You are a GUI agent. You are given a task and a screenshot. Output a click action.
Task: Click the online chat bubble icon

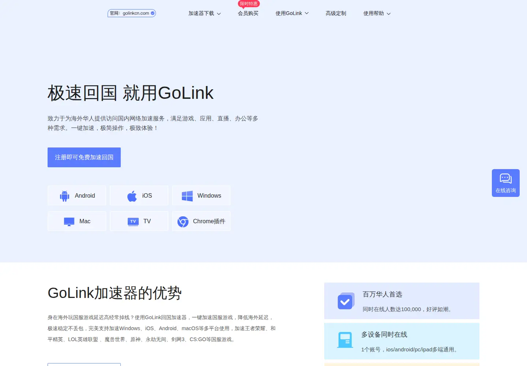[x=506, y=179]
